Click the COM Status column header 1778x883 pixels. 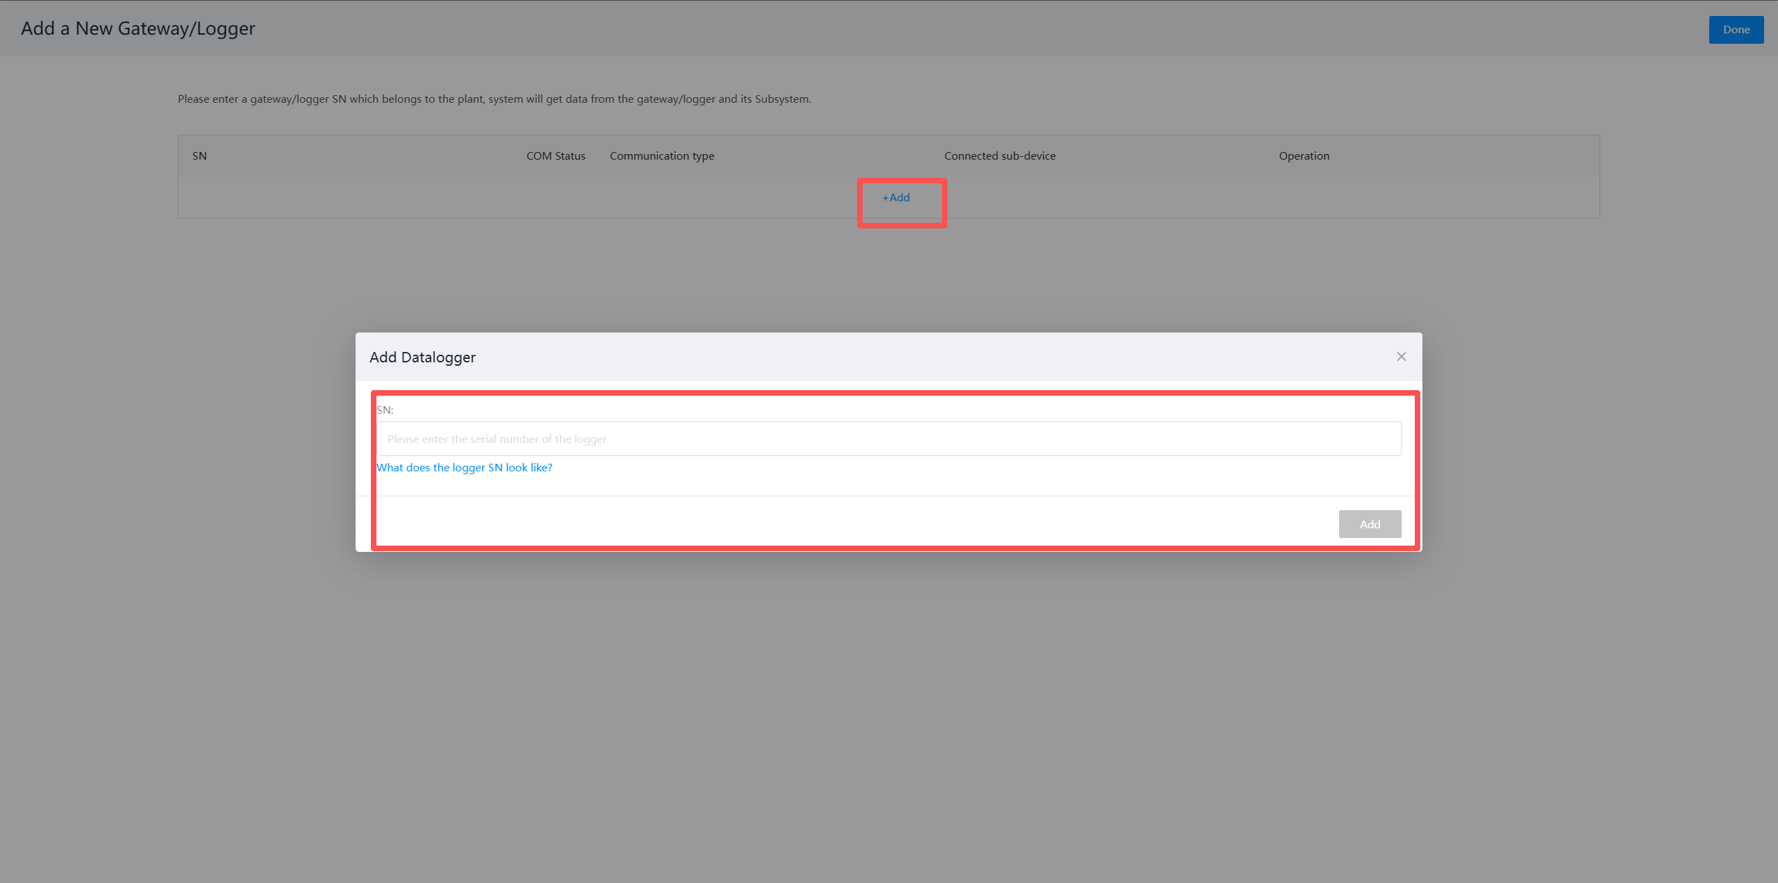(x=556, y=156)
